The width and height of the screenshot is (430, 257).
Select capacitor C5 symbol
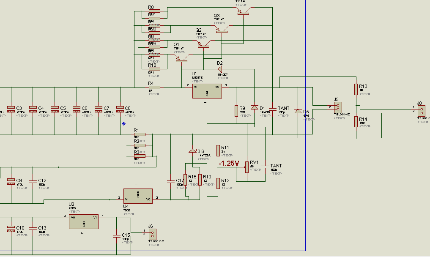tap(55, 109)
